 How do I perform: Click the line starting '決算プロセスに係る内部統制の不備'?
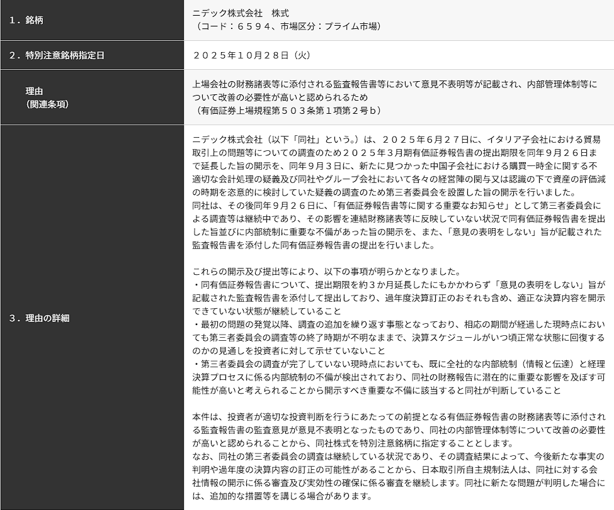[399, 377]
